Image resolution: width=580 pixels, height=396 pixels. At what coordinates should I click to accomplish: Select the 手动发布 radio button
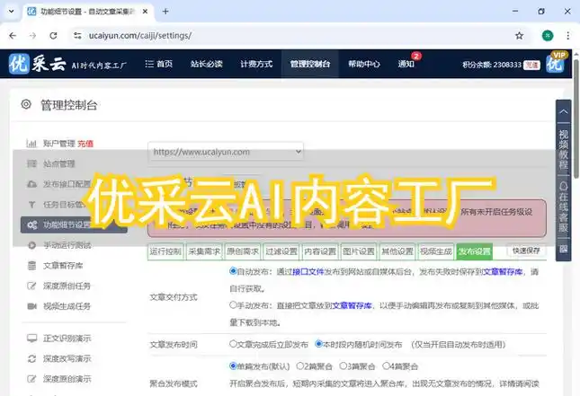[x=233, y=304]
